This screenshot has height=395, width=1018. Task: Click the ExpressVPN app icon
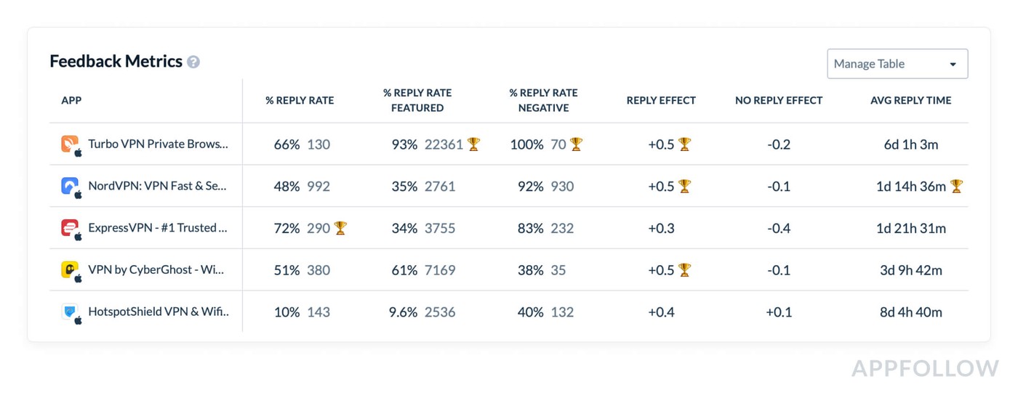point(70,228)
